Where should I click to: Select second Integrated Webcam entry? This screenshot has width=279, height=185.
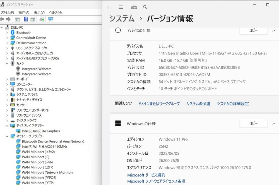coord(37,74)
